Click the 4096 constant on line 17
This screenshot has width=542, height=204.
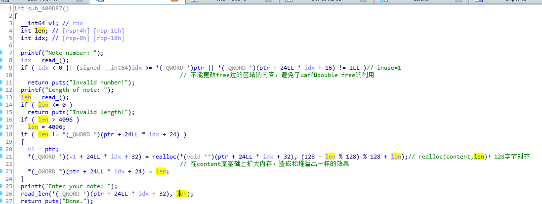[51, 127]
